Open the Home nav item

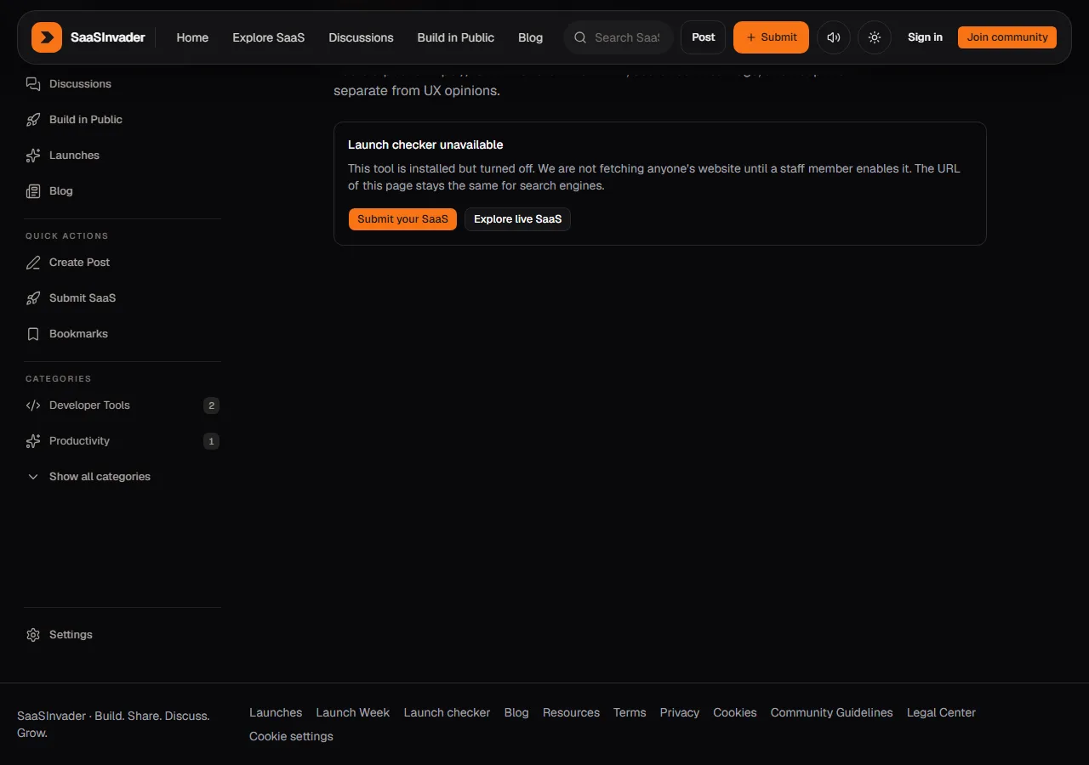[192, 37]
